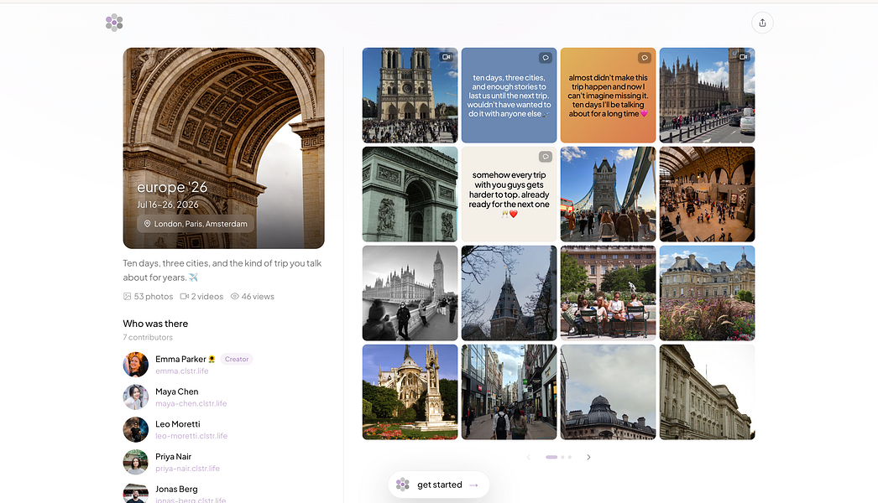This screenshot has width=878, height=503.
Task: Go to the next gallery page with right chevron
Action: 588,457
